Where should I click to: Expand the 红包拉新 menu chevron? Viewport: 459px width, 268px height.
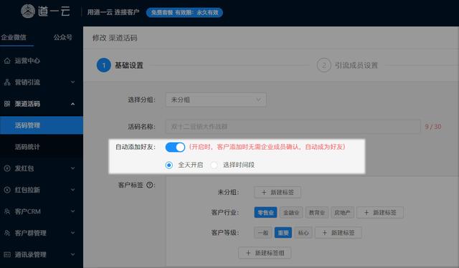coord(72,190)
